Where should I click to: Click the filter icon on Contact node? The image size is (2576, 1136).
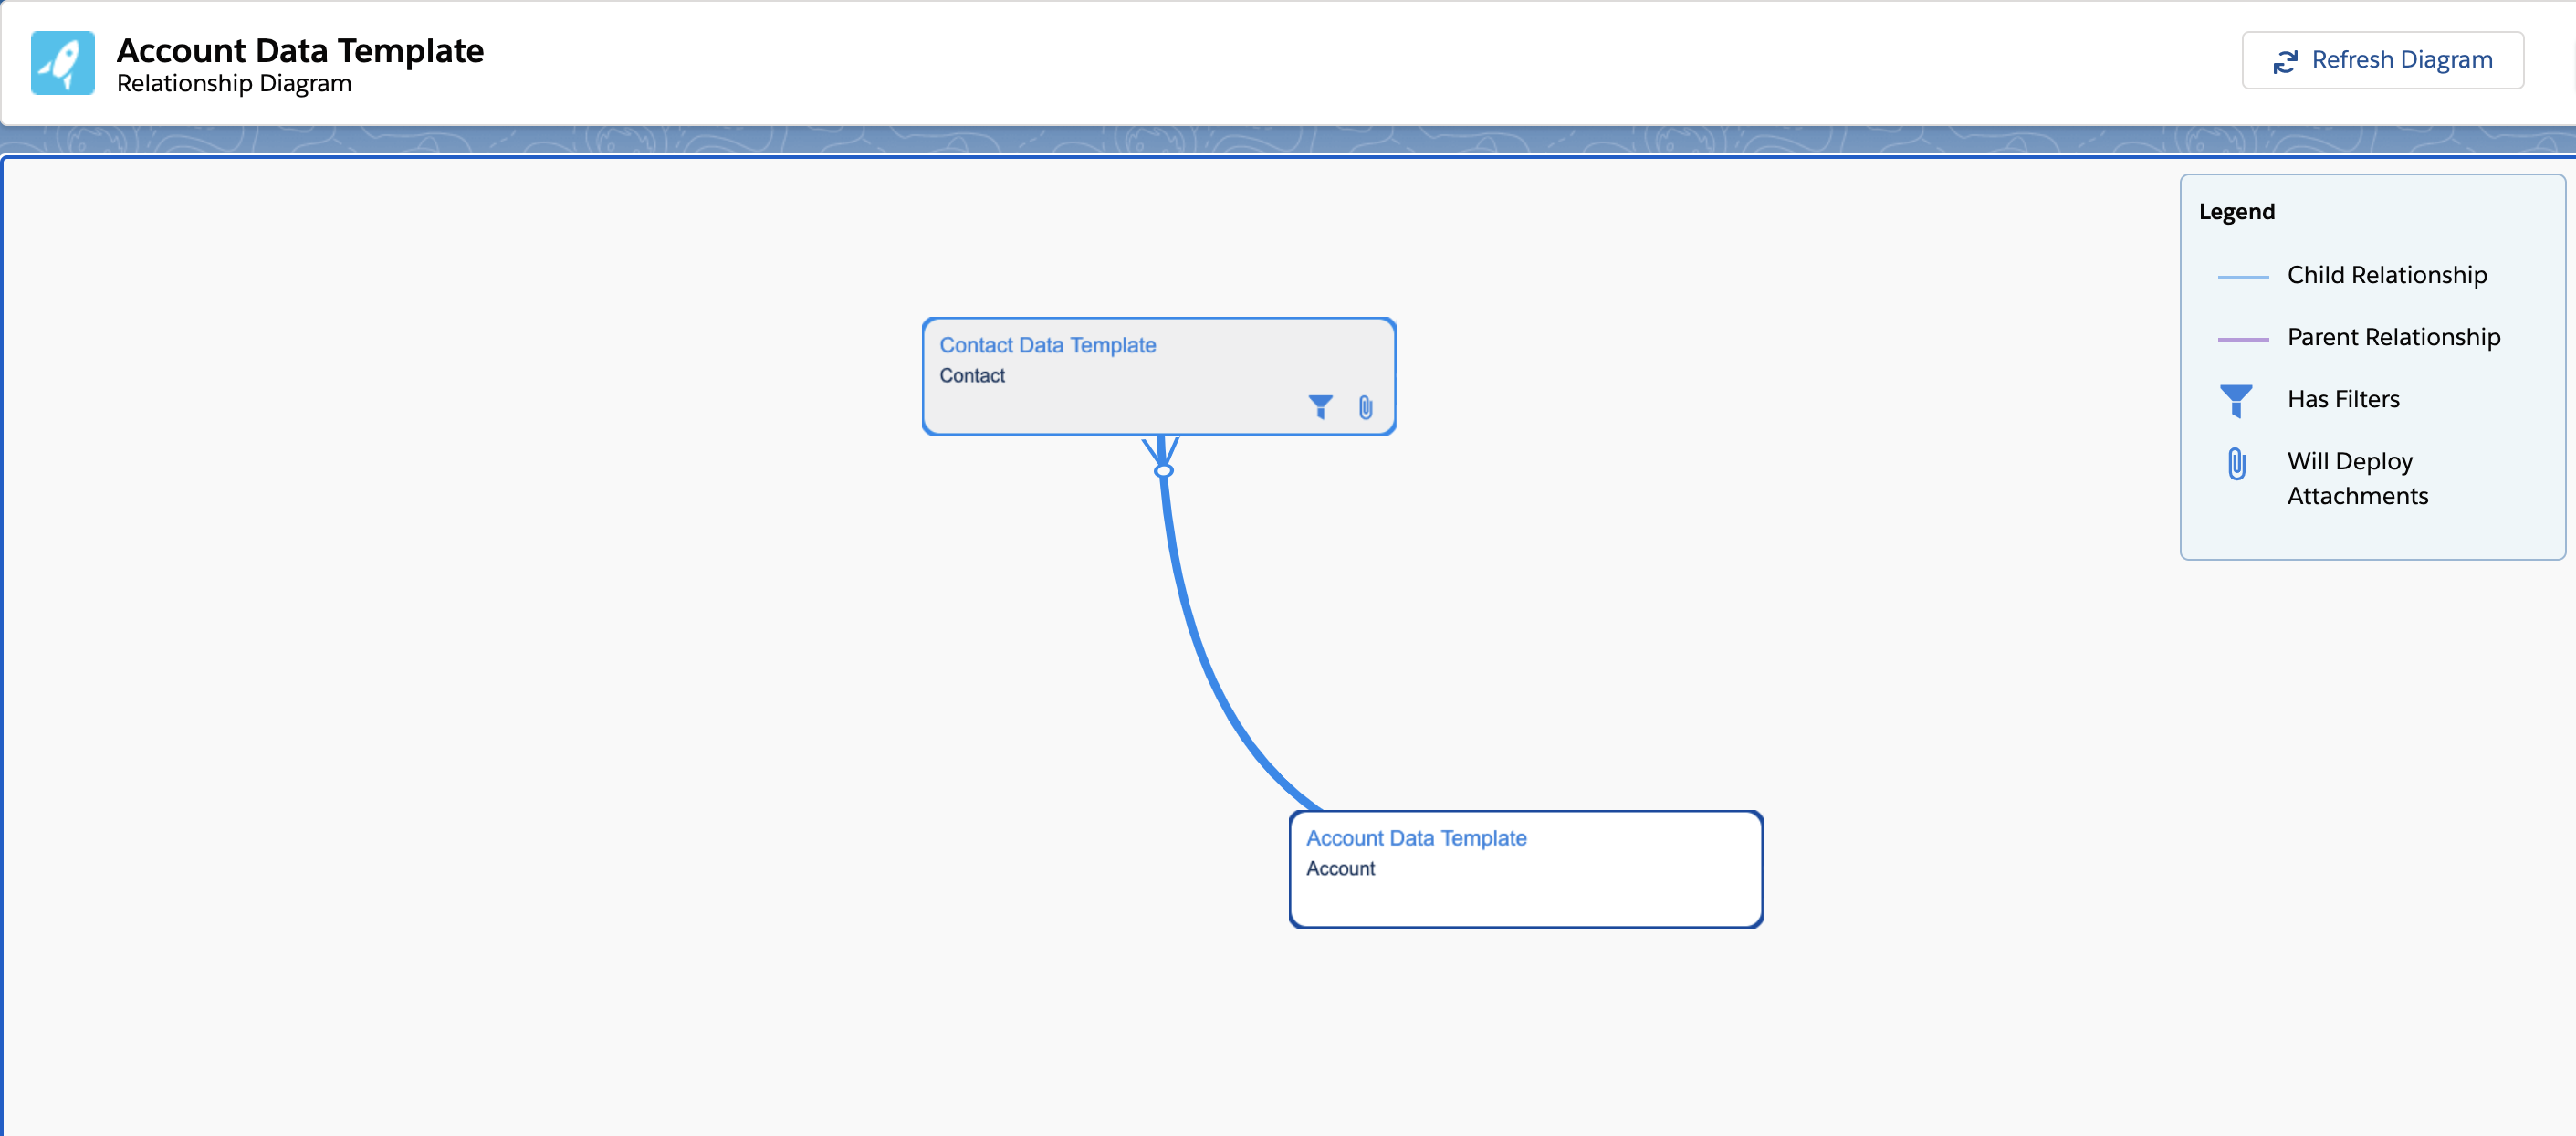pos(1320,407)
